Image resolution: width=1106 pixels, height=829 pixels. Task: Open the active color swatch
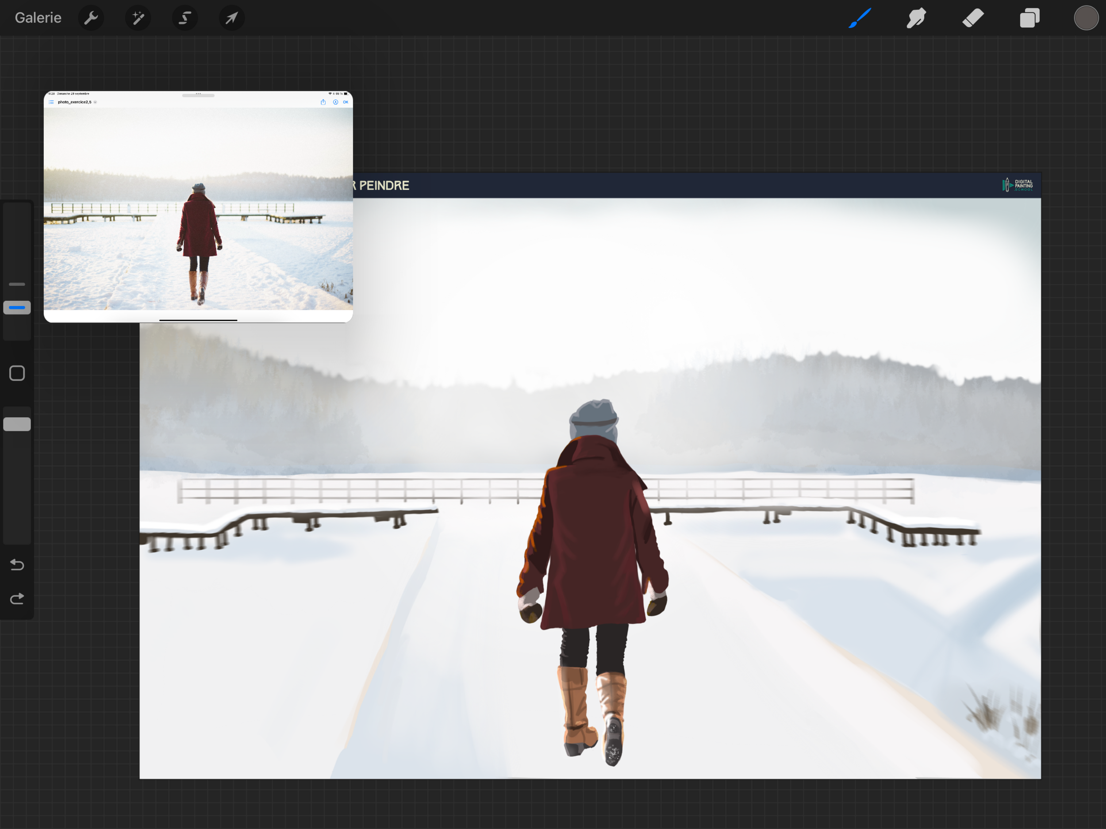point(1086,18)
